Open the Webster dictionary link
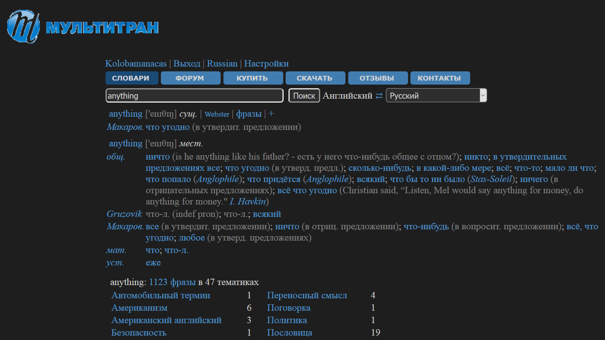Screen dimensions: 605x340 (217, 114)
